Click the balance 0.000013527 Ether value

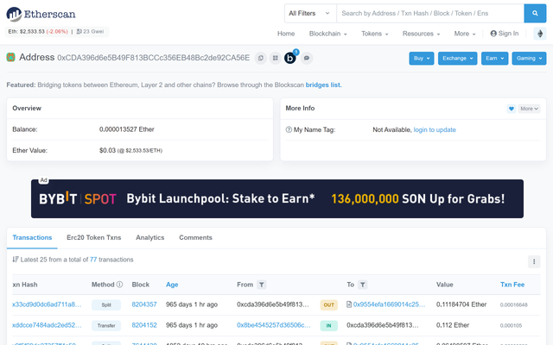[127, 129]
